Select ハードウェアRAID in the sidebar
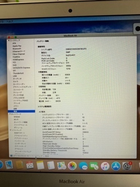This screenshot has width=140, height=187. (21, 100)
